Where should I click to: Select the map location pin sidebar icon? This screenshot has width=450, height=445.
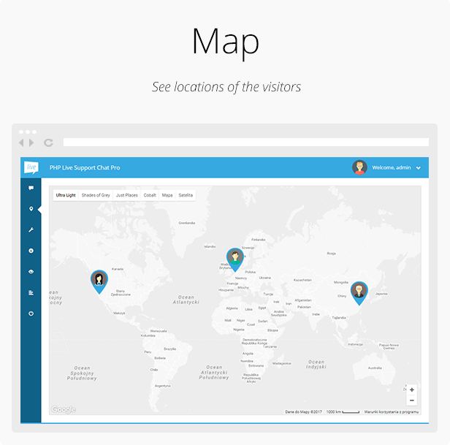pos(31,209)
